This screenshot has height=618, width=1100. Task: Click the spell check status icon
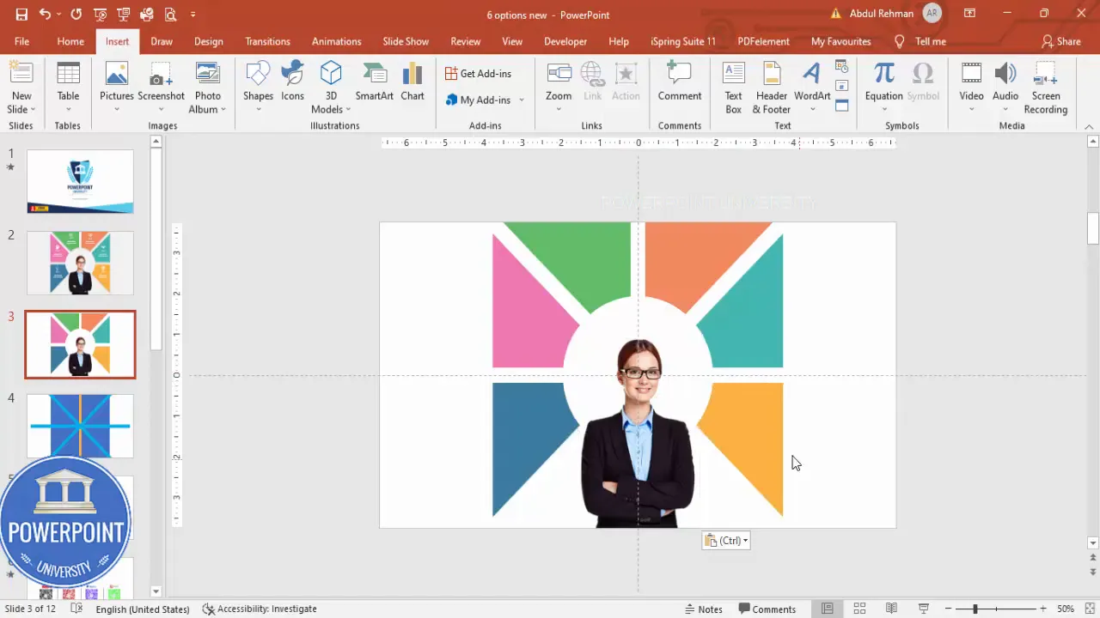pos(76,609)
